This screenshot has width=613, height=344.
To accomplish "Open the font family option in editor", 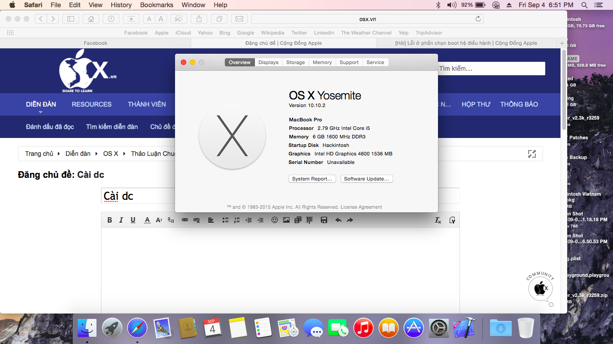I will click(x=171, y=220).
